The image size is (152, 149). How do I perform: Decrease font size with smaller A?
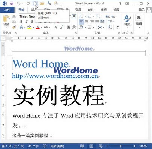point(61,27)
